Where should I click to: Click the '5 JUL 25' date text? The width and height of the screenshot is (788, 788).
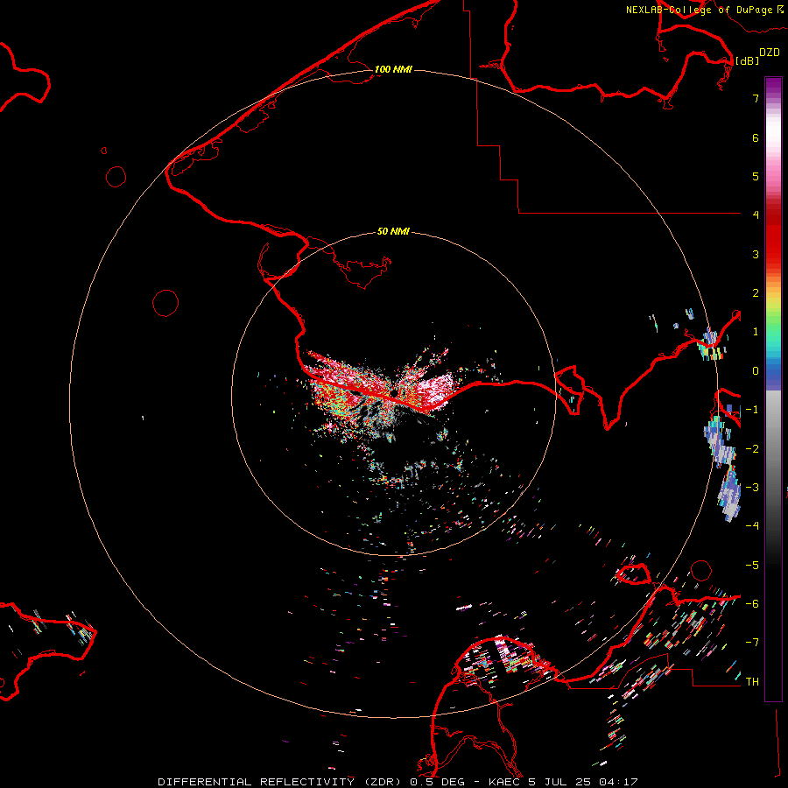tap(561, 782)
